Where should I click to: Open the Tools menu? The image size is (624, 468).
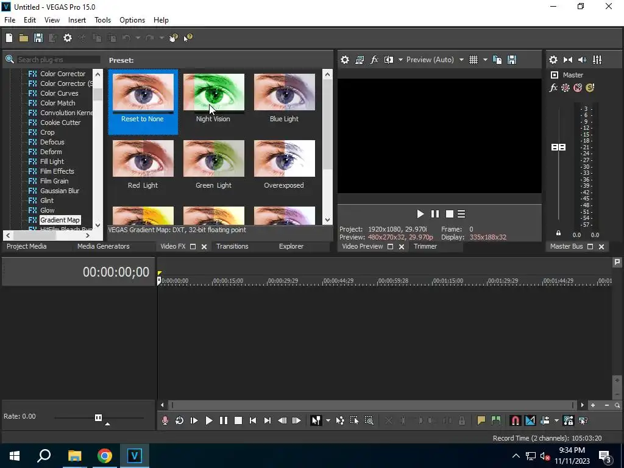click(102, 20)
